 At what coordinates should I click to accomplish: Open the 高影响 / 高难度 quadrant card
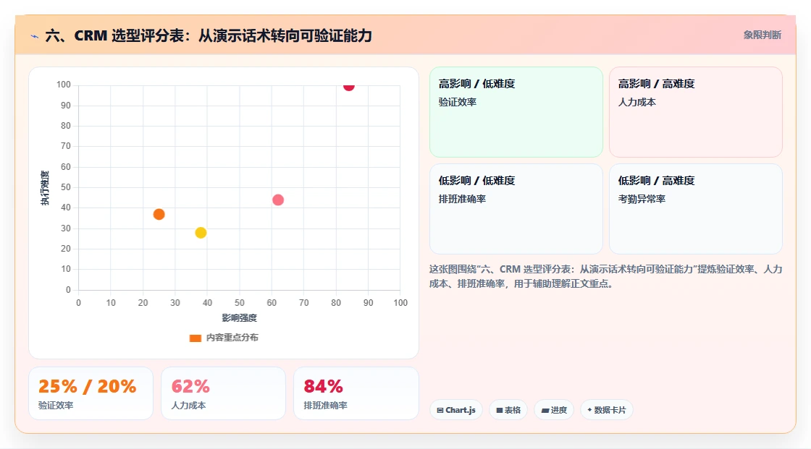(695, 111)
